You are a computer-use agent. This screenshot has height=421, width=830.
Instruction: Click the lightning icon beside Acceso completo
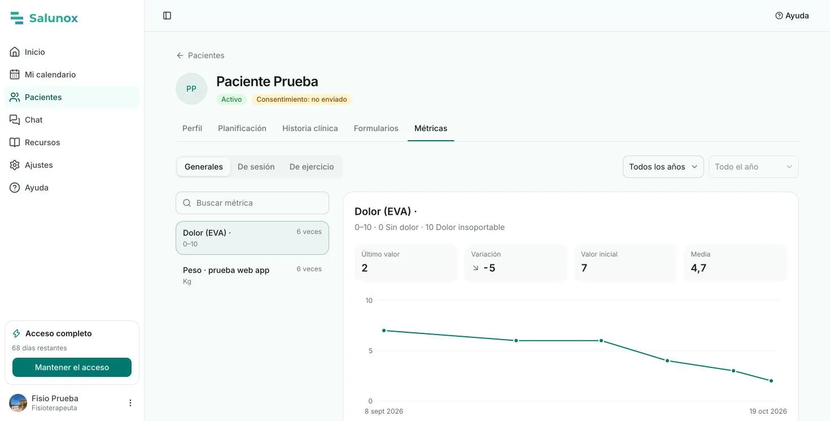pos(16,333)
